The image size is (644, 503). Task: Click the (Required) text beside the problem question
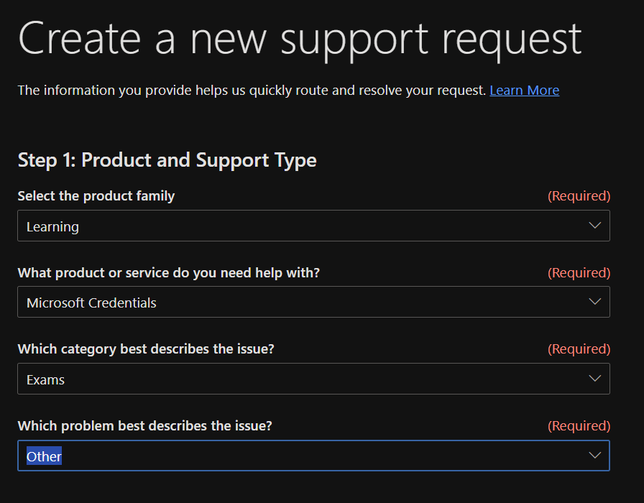click(x=579, y=426)
